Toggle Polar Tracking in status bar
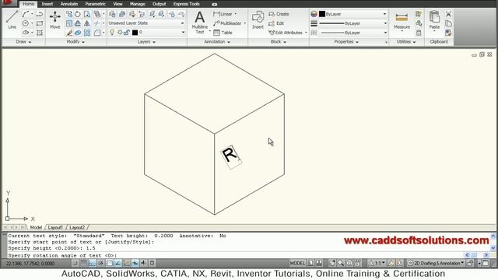Image resolution: width=498 pixels, height=280 pixels. (x=100, y=263)
